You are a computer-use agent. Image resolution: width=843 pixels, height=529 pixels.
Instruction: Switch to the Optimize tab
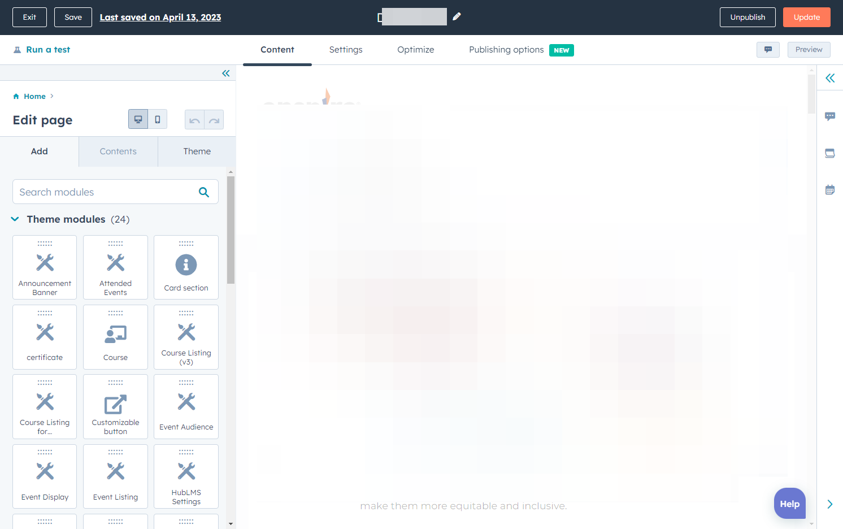416,50
